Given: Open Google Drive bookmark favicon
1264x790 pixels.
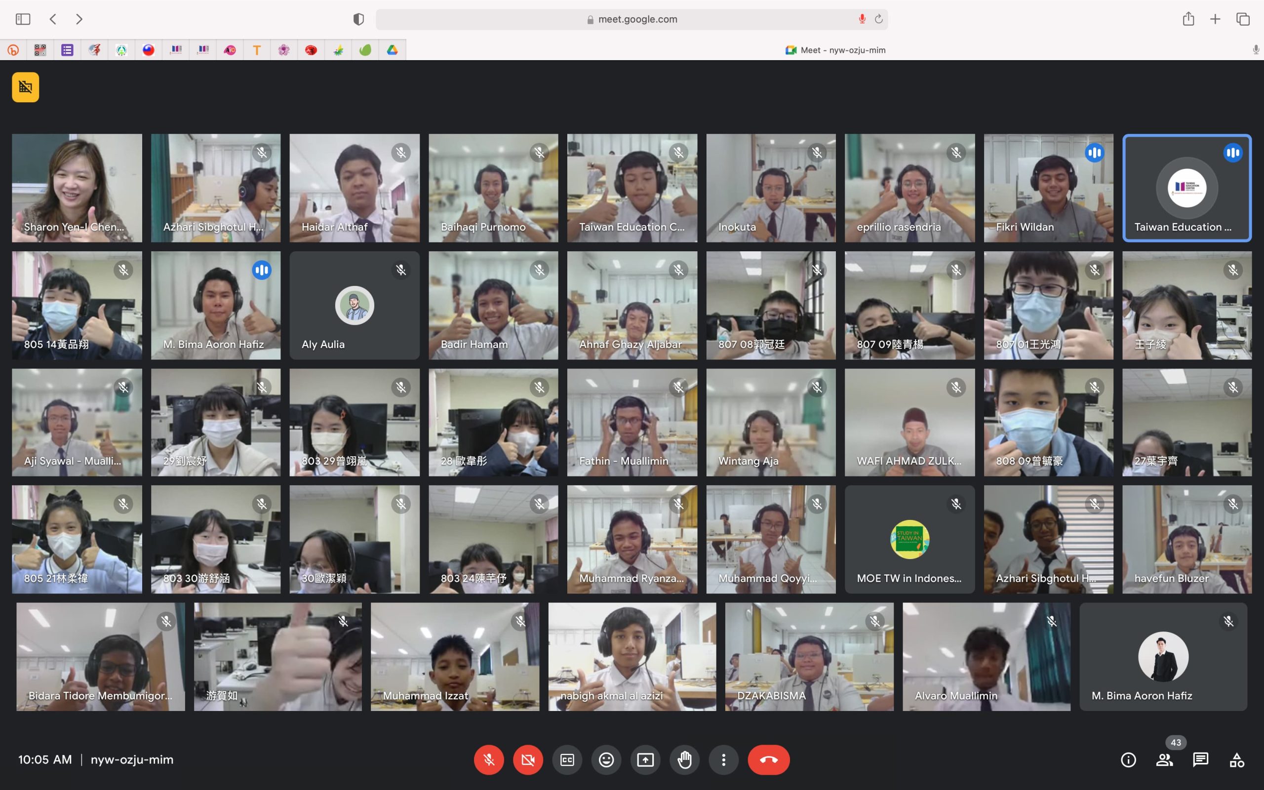Looking at the screenshot, I should tap(392, 50).
